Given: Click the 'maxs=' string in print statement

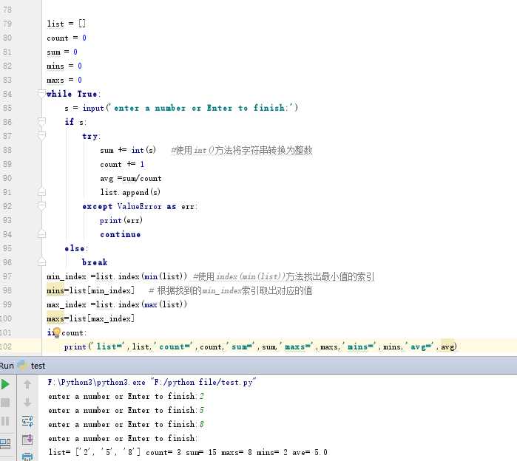Looking at the screenshot, I should [x=297, y=346].
